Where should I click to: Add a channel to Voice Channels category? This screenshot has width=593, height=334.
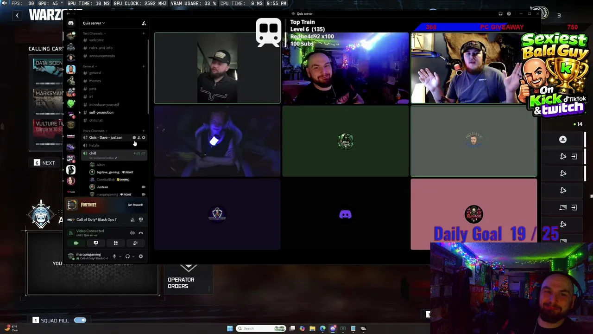coord(143,131)
